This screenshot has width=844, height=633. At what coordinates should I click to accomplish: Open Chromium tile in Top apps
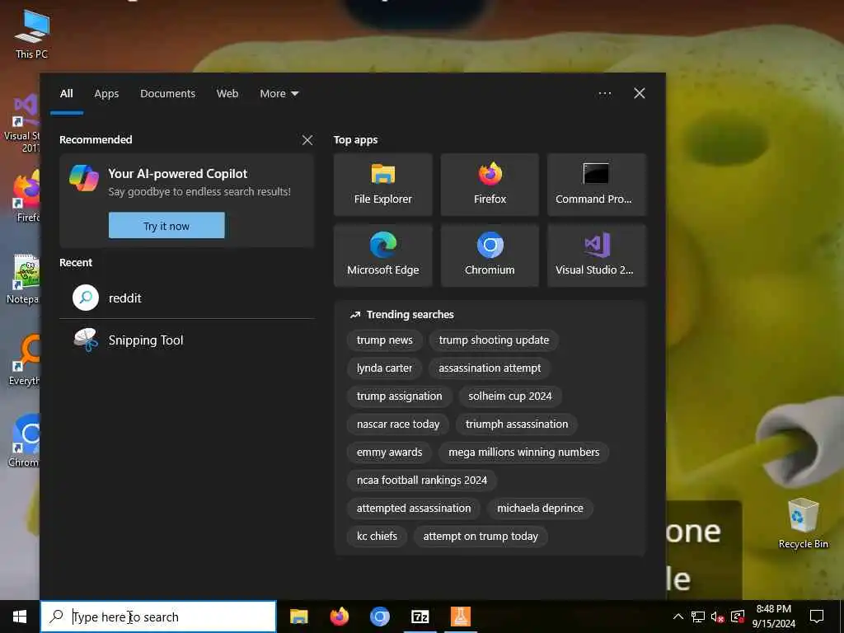pyautogui.click(x=490, y=256)
